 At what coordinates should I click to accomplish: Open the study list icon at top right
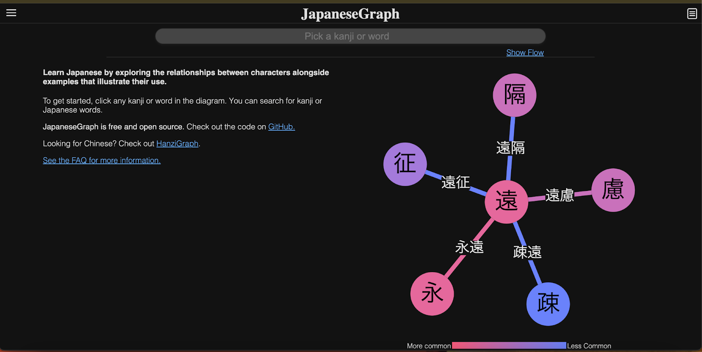(x=692, y=14)
